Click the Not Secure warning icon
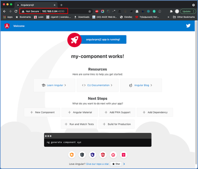This screenshot has width=198, height=169. click(x=23, y=11)
